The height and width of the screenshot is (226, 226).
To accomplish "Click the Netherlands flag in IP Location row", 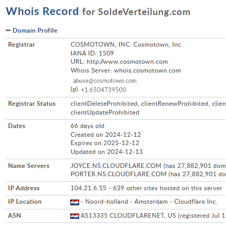I will (x=74, y=202).
